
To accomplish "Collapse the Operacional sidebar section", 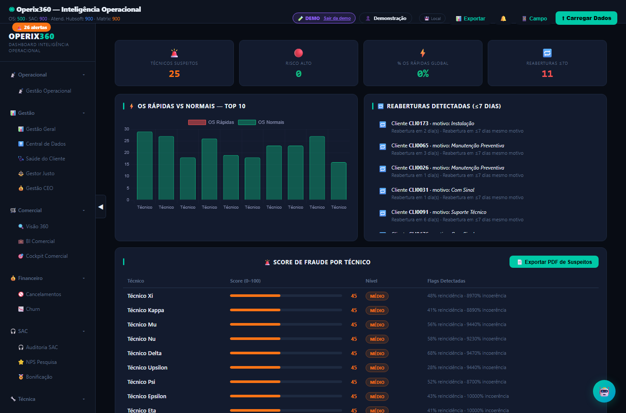I will (48, 75).
